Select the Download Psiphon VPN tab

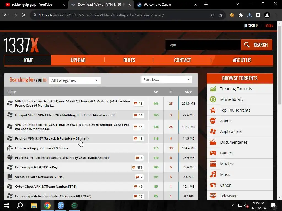(x=101, y=5)
